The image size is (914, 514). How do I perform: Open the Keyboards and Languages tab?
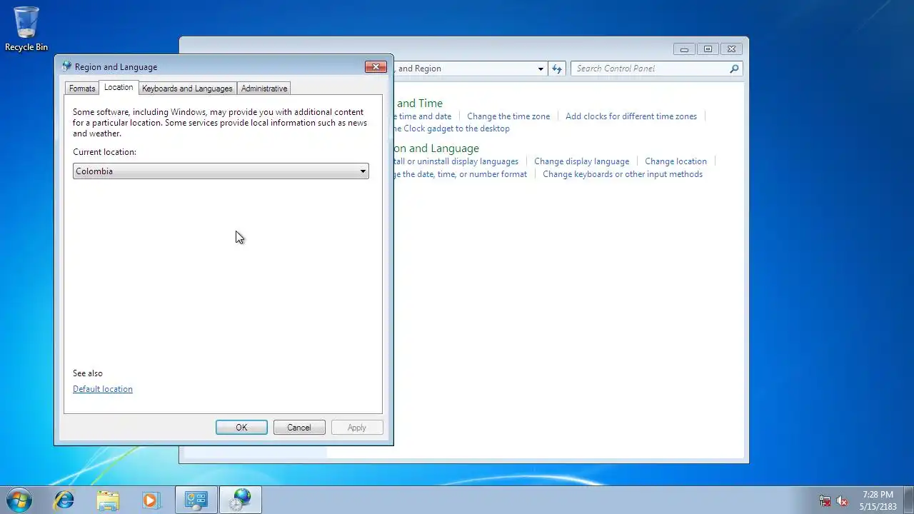[187, 89]
